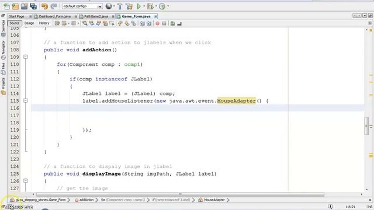This screenshot has height=210, width=374.
Task: Go to next occurrence icon
Action: click(98, 23)
